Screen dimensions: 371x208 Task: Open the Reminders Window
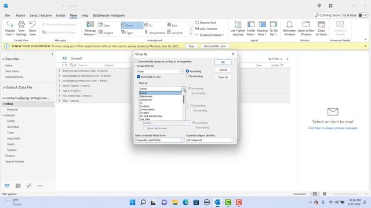pyautogui.click(x=289, y=28)
